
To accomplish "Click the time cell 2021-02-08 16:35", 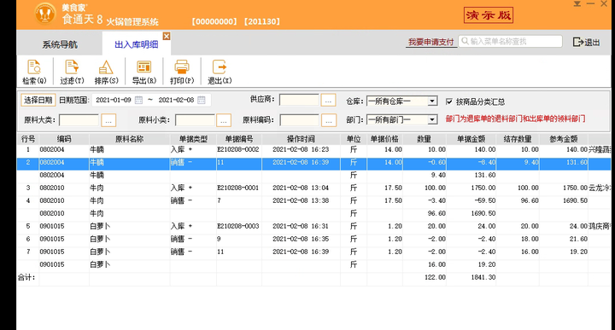I will [301, 239].
